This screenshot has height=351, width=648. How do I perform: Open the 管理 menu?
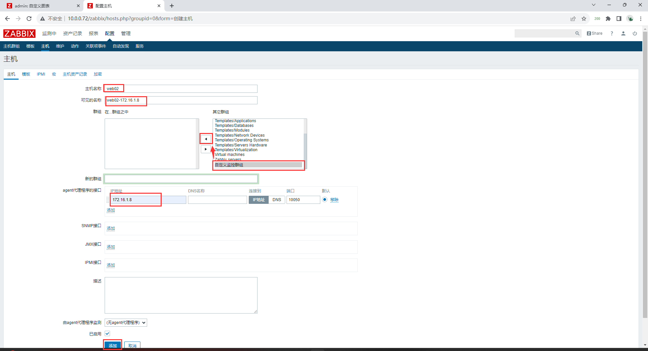click(x=126, y=33)
